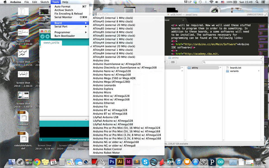This screenshot has height=168, width=269.
Task: Open Calculator in the dock
Action: coord(62,162)
